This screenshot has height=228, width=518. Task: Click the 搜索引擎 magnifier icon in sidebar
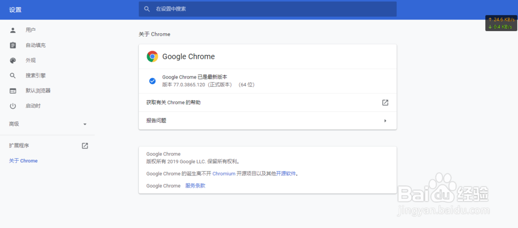click(13, 75)
